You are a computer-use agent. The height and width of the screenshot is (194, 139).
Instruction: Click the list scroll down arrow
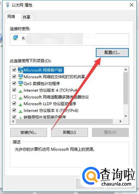point(126,116)
